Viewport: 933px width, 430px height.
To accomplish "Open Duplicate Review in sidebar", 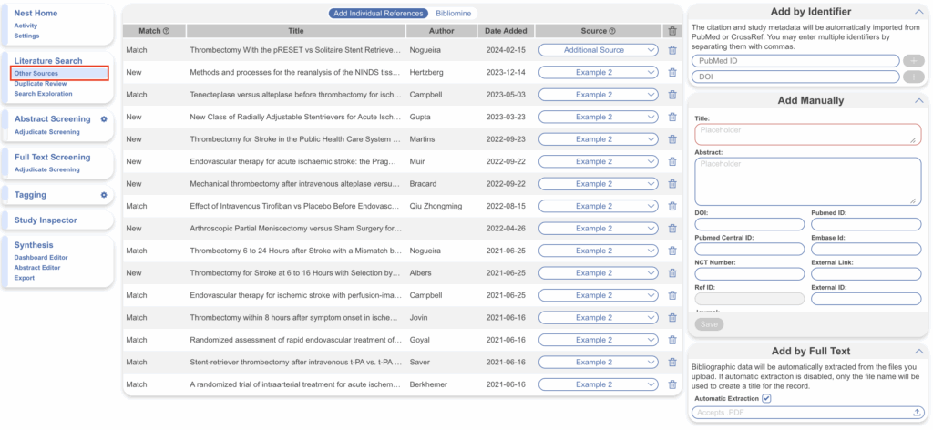I will (x=40, y=83).
